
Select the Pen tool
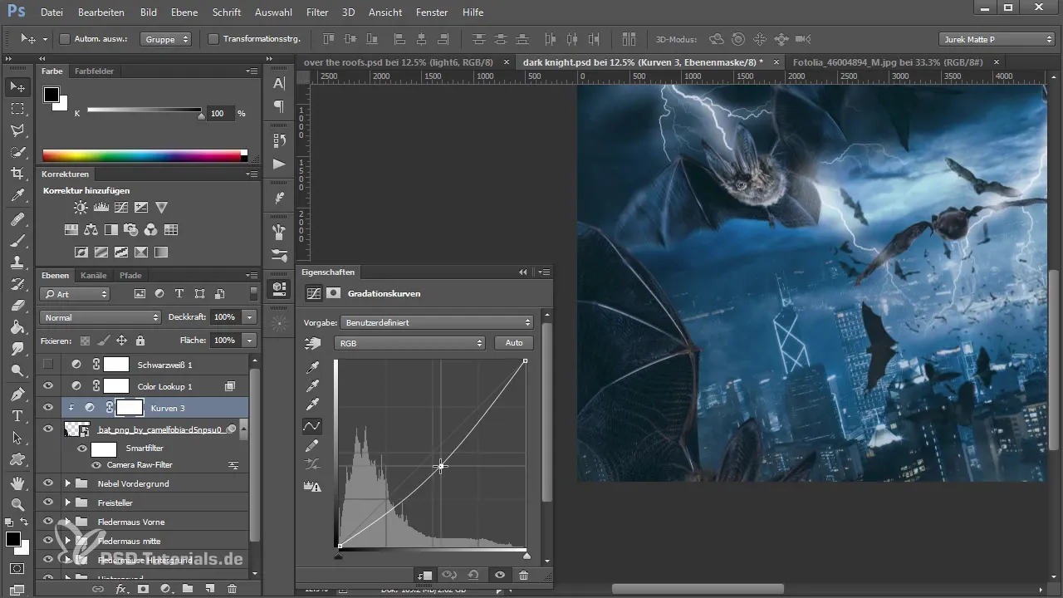pyautogui.click(x=17, y=394)
